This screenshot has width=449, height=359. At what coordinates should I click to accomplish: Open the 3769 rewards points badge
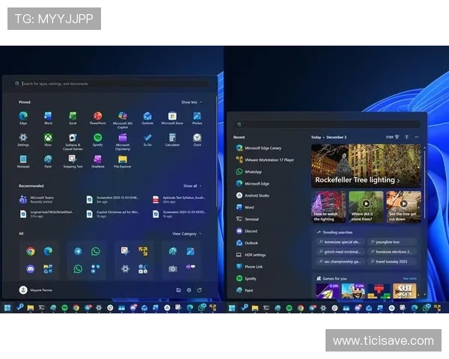tap(392, 137)
